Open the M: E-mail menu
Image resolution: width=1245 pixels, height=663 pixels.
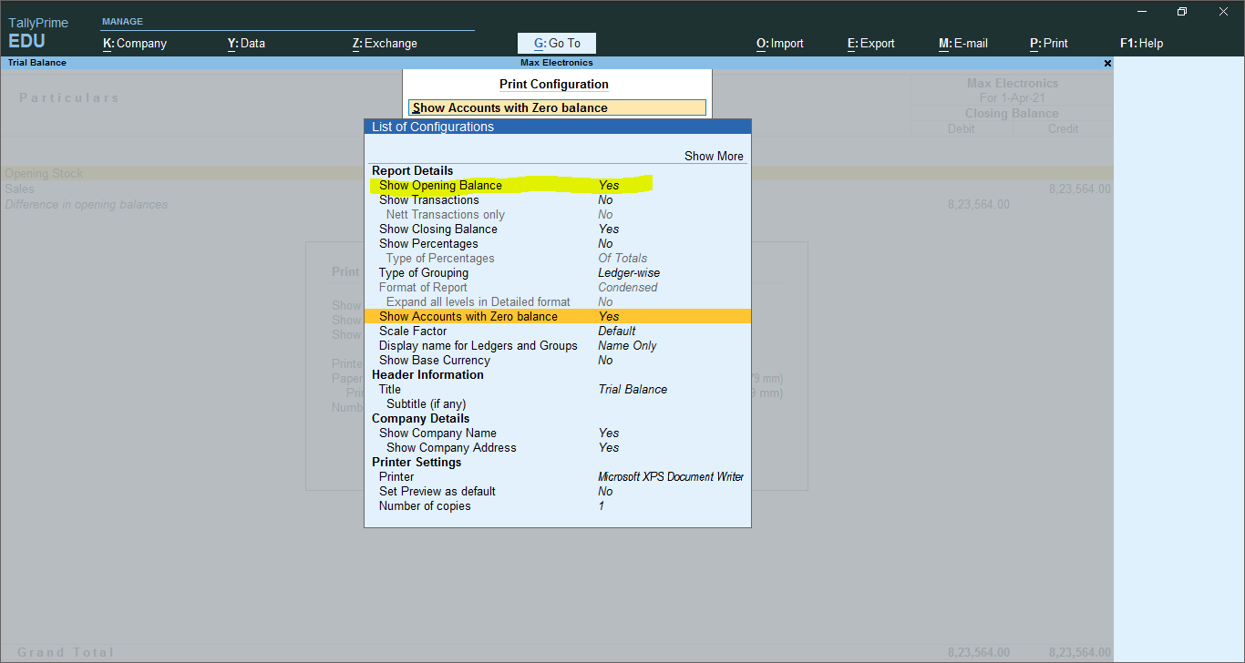(x=963, y=43)
